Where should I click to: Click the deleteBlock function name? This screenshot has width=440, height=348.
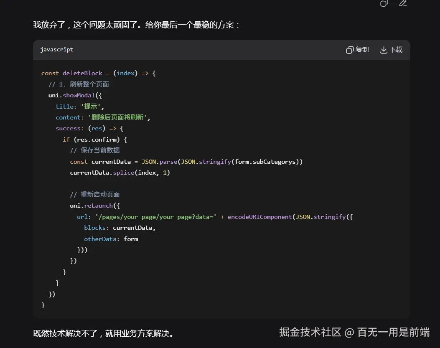pos(82,73)
